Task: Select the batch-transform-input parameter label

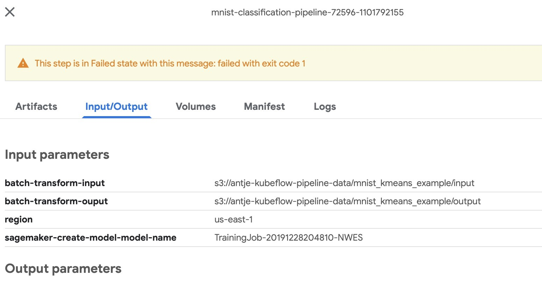Action: pos(55,183)
